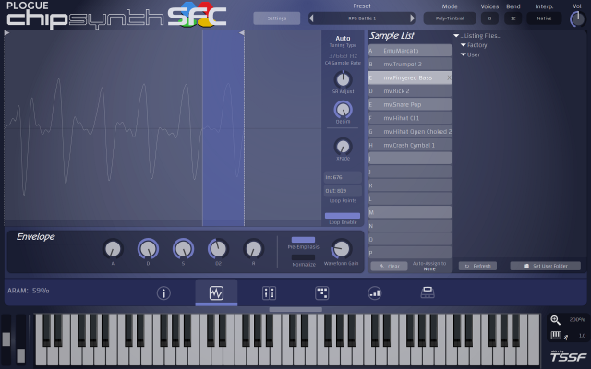Open the hardware console page icon

click(428, 292)
